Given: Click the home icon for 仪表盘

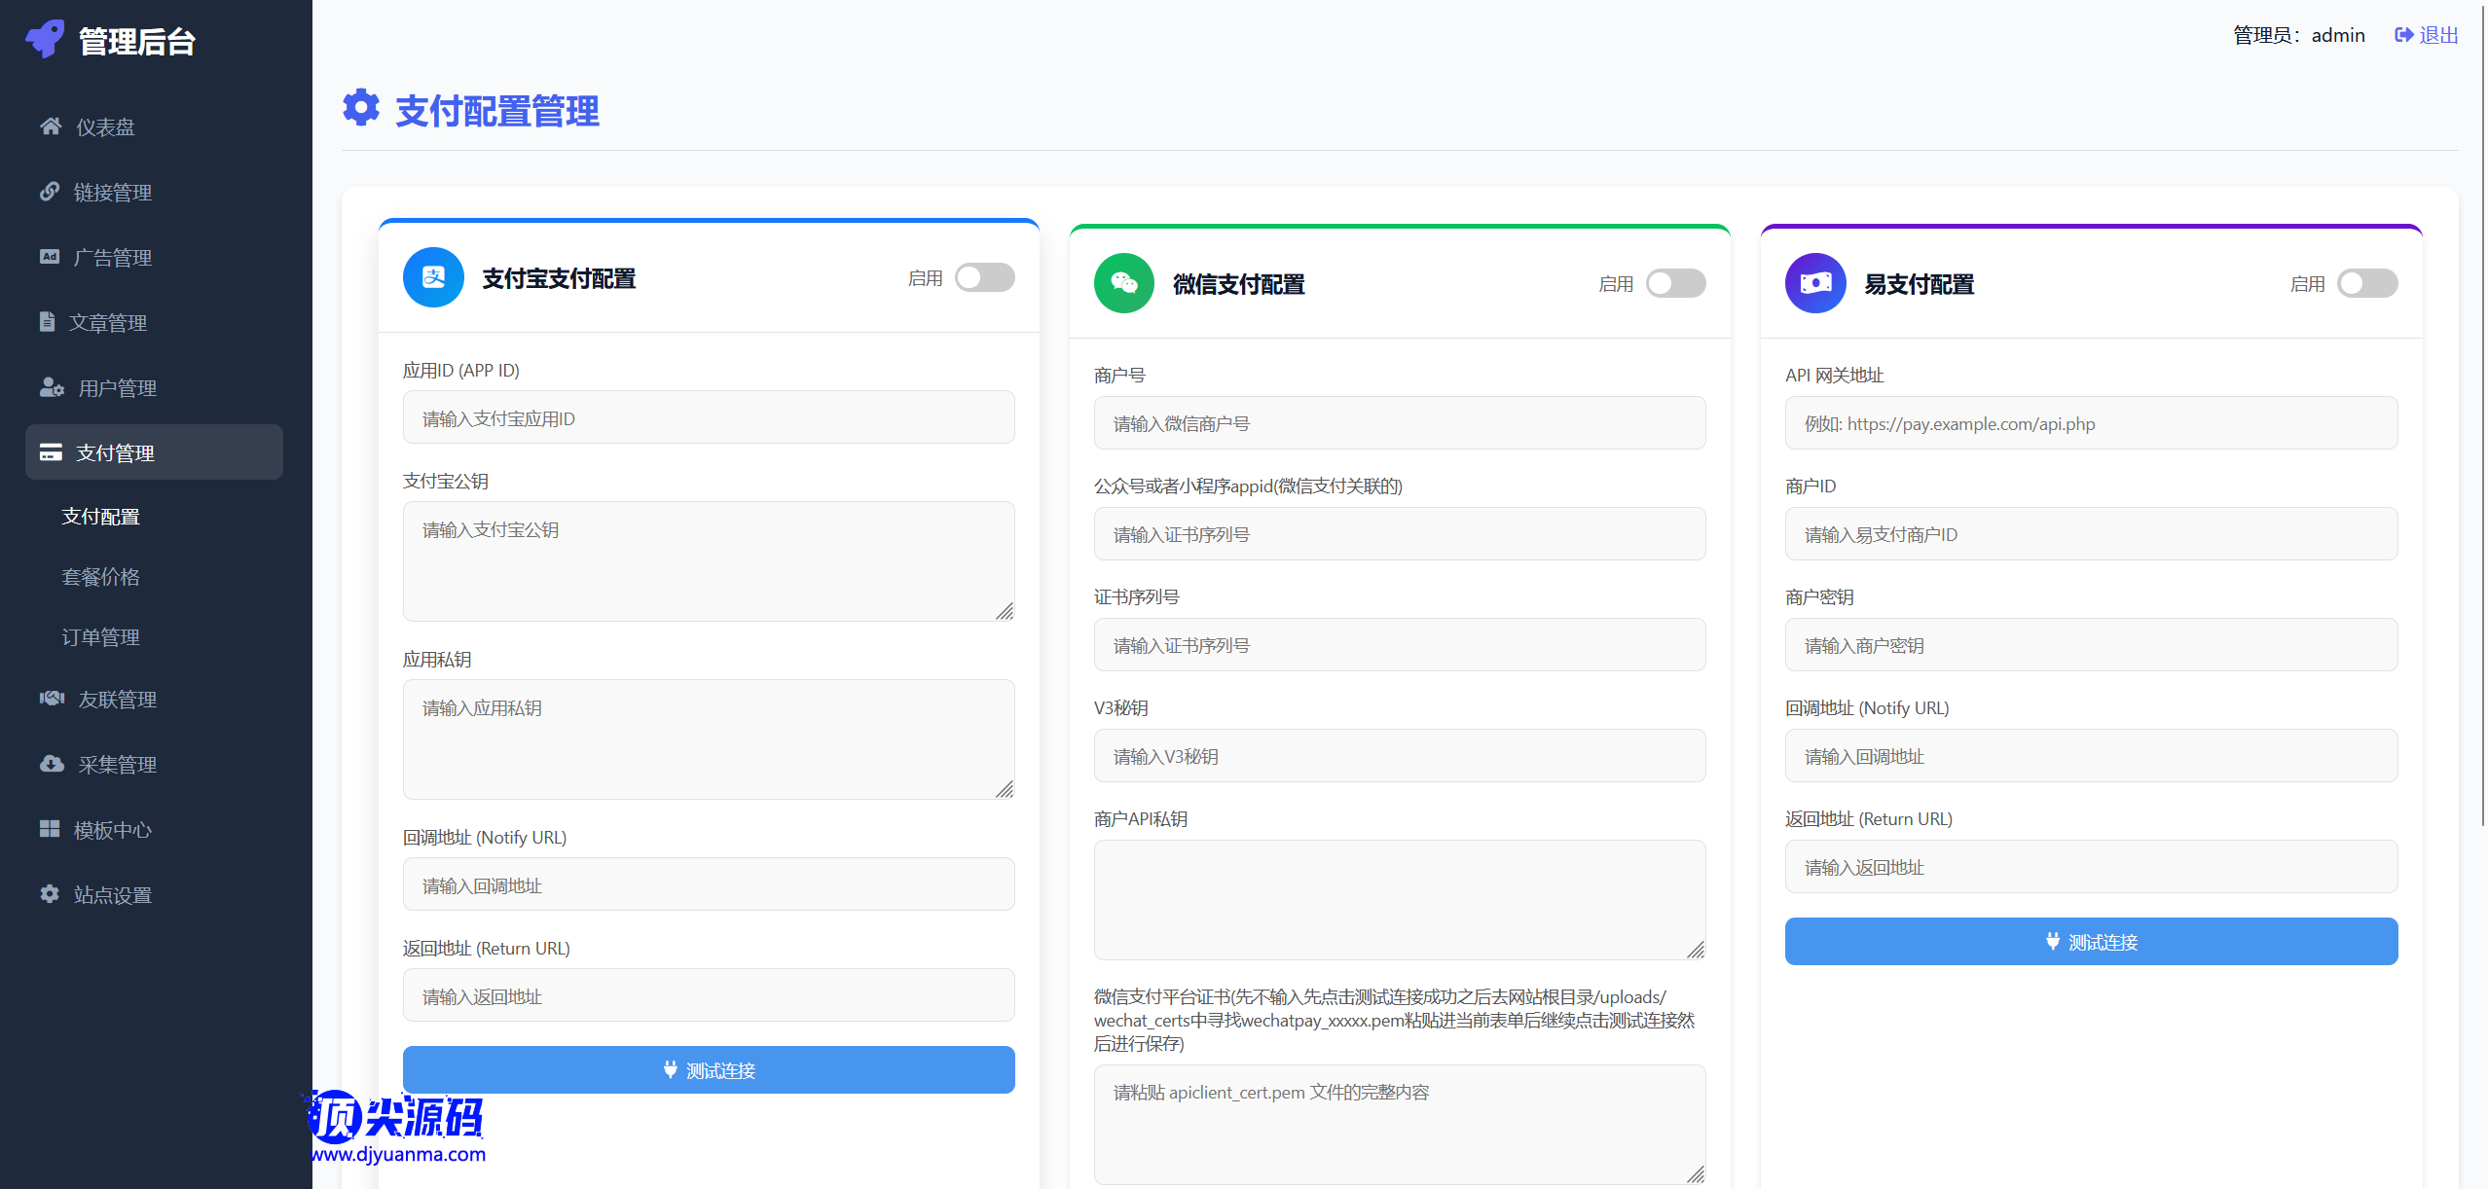Looking at the screenshot, I should [x=51, y=126].
